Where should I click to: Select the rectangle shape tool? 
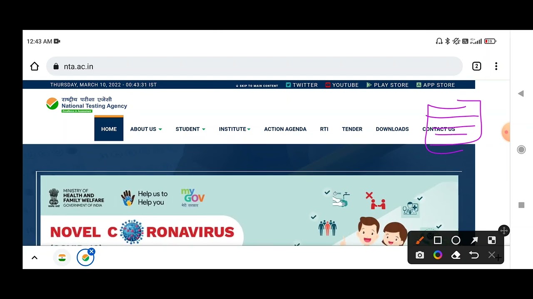tap(438, 240)
